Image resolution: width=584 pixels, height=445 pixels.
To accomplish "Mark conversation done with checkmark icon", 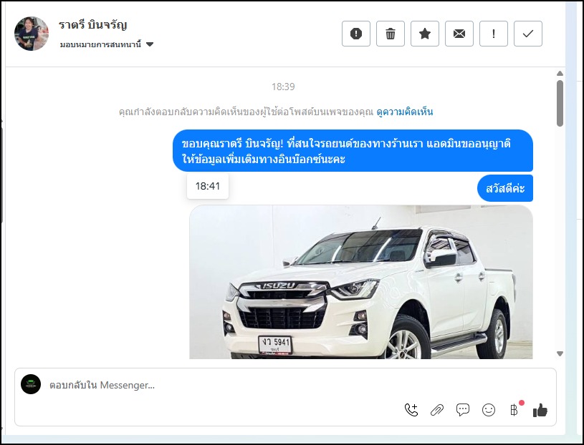I will coord(528,34).
